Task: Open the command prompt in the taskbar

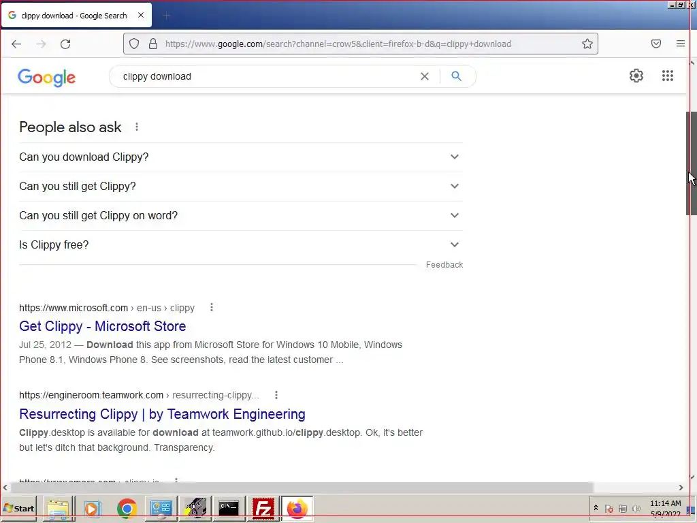Action: point(229,508)
